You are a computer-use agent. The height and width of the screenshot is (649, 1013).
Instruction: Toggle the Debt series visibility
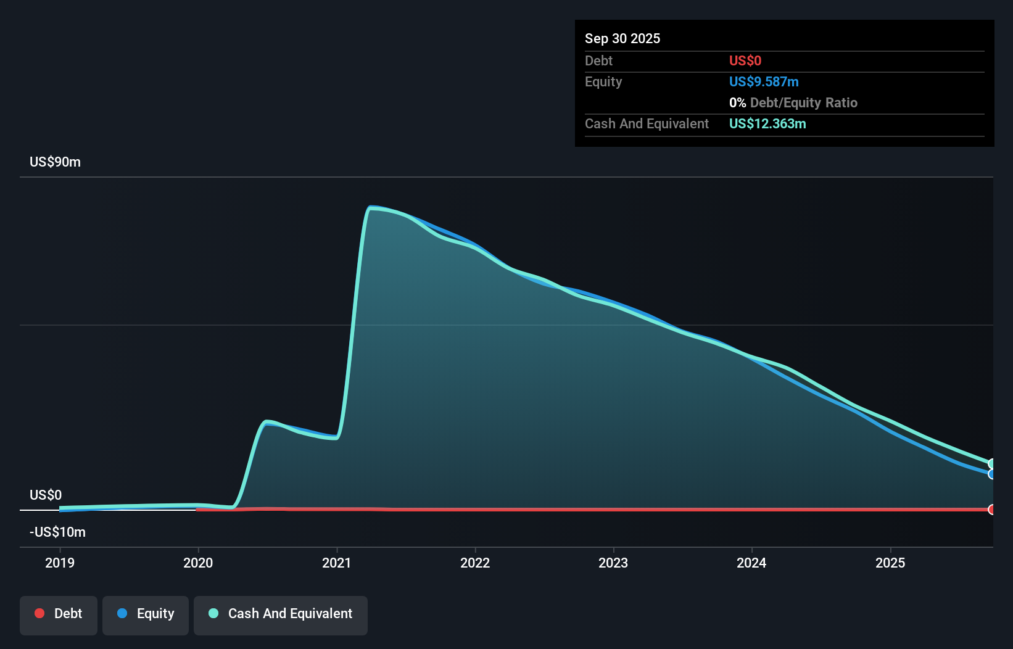coord(59,614)
